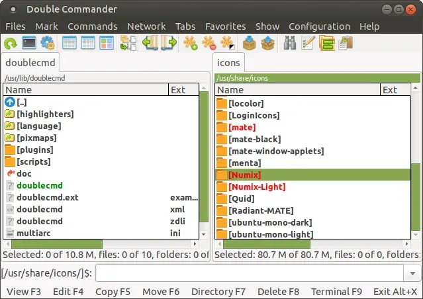Select the [plugins] folder row
This screenshot has width=423, height=299.
(101, 149)
